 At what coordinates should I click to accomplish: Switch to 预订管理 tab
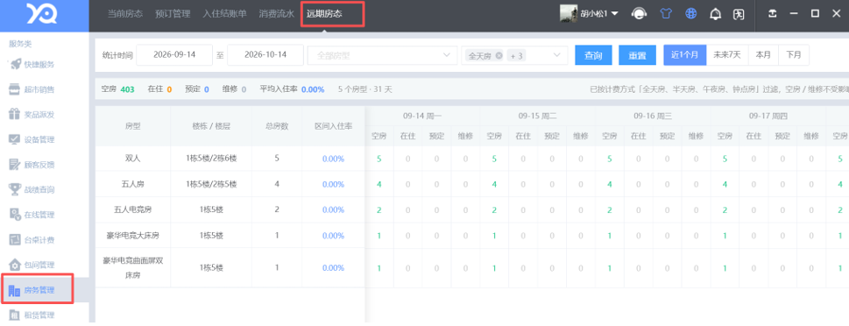[173, 14]
